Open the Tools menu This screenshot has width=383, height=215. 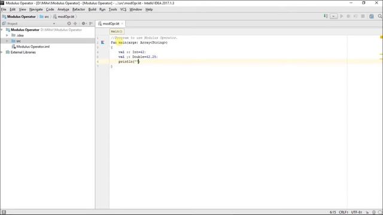tap(113, 10)
